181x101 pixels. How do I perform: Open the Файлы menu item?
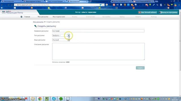click(122, 17)
